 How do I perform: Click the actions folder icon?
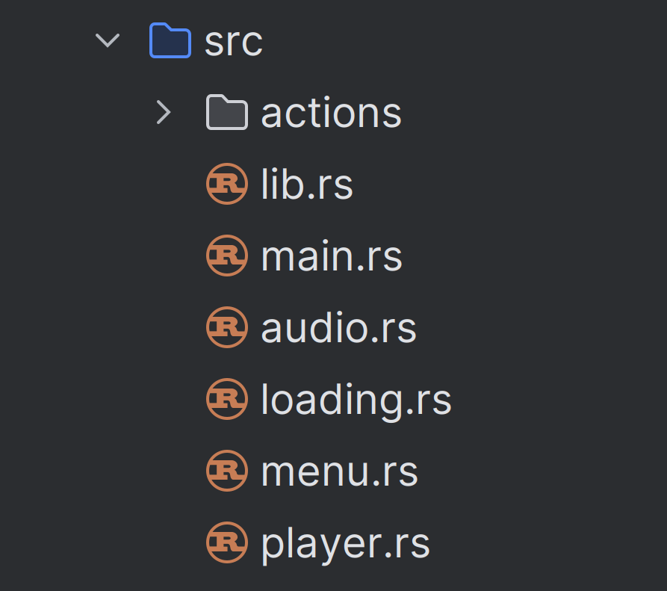(x=226, y=112)
